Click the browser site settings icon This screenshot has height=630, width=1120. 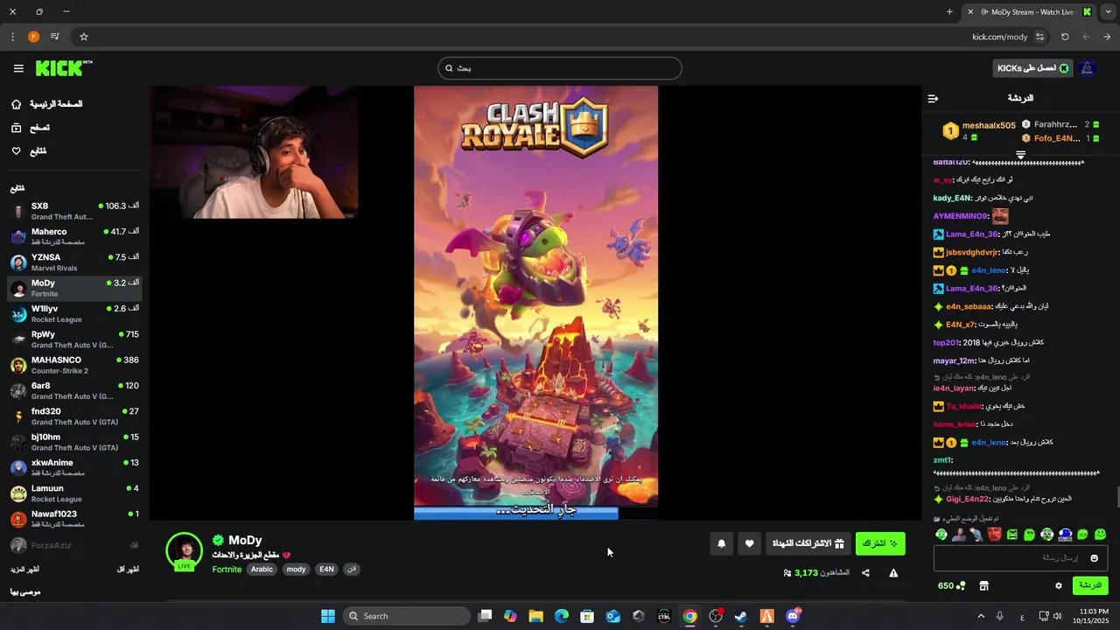1039,37
